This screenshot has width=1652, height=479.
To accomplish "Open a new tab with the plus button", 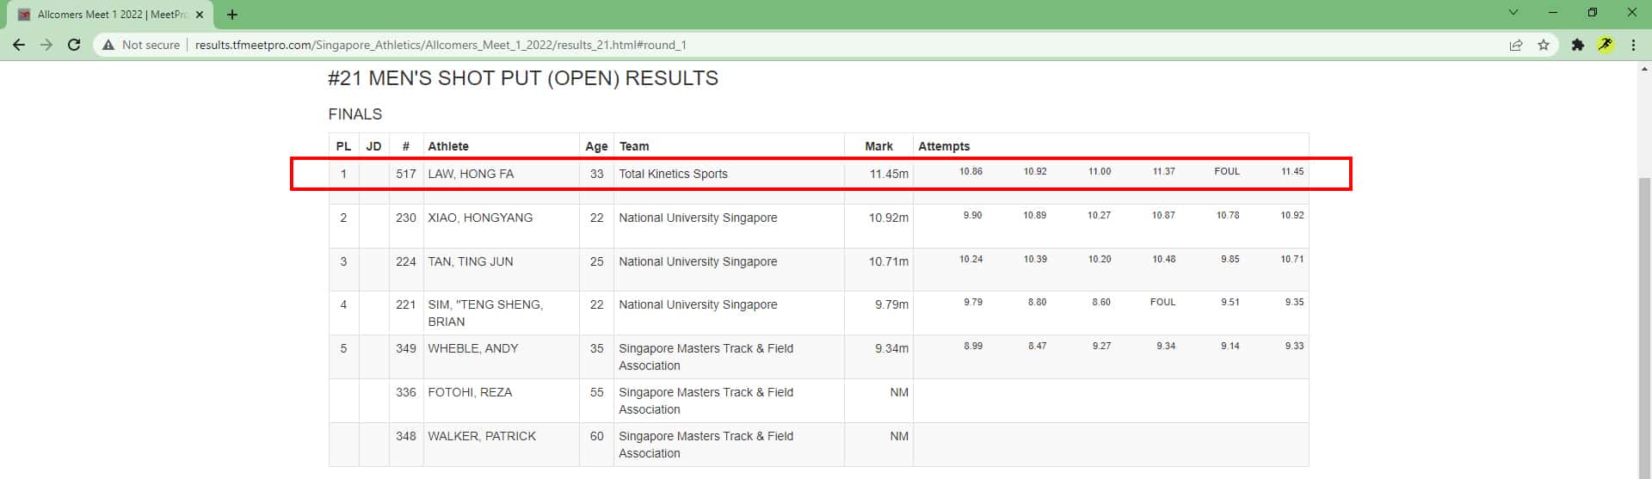I will (x=232, y=15).
